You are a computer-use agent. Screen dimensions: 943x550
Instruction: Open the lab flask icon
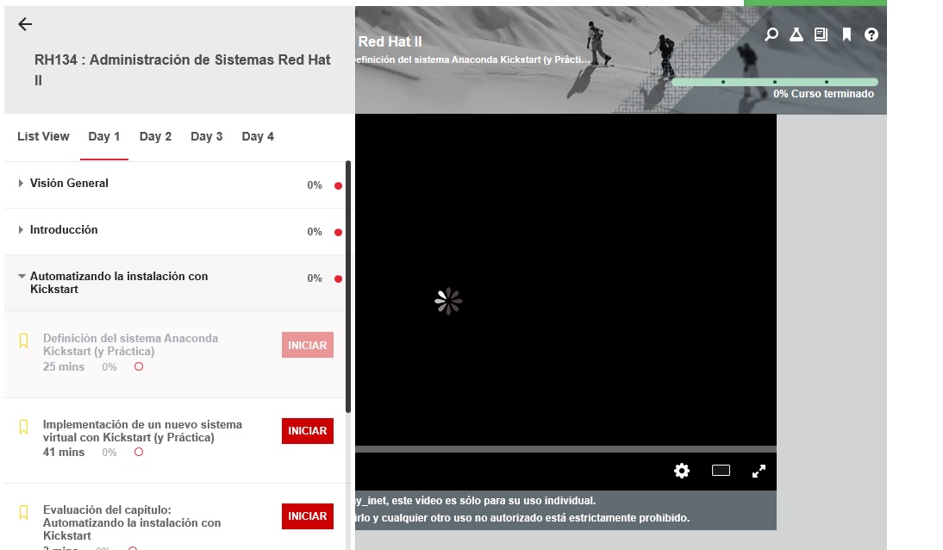pos(796,34)
